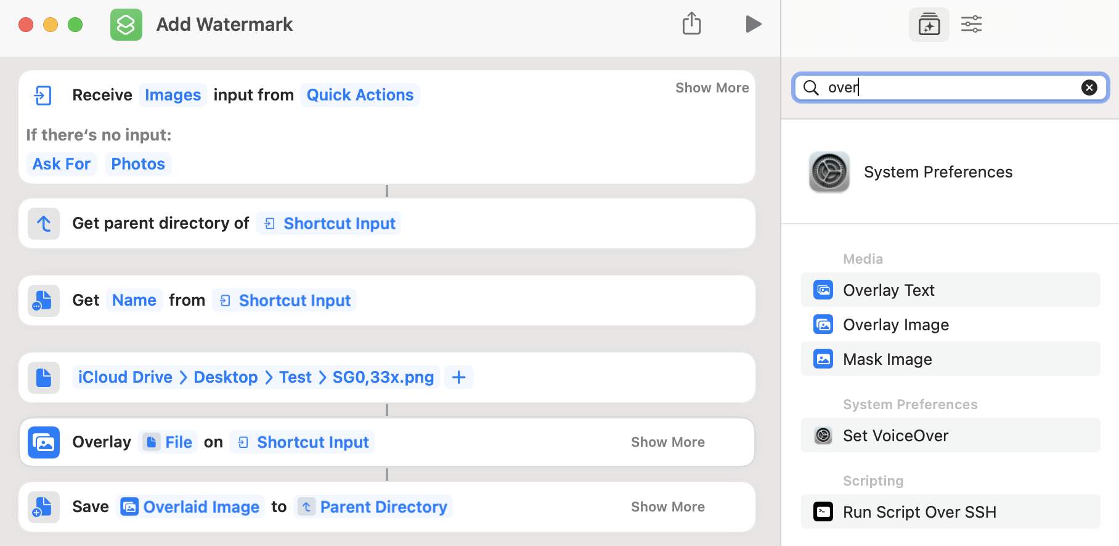
Task: Expand Show More on Receive action
Action: coord(712,88)
